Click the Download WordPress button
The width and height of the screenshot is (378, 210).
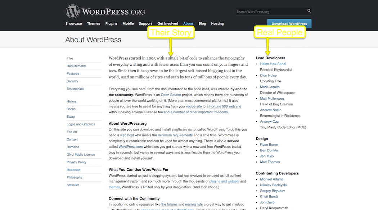289,24
